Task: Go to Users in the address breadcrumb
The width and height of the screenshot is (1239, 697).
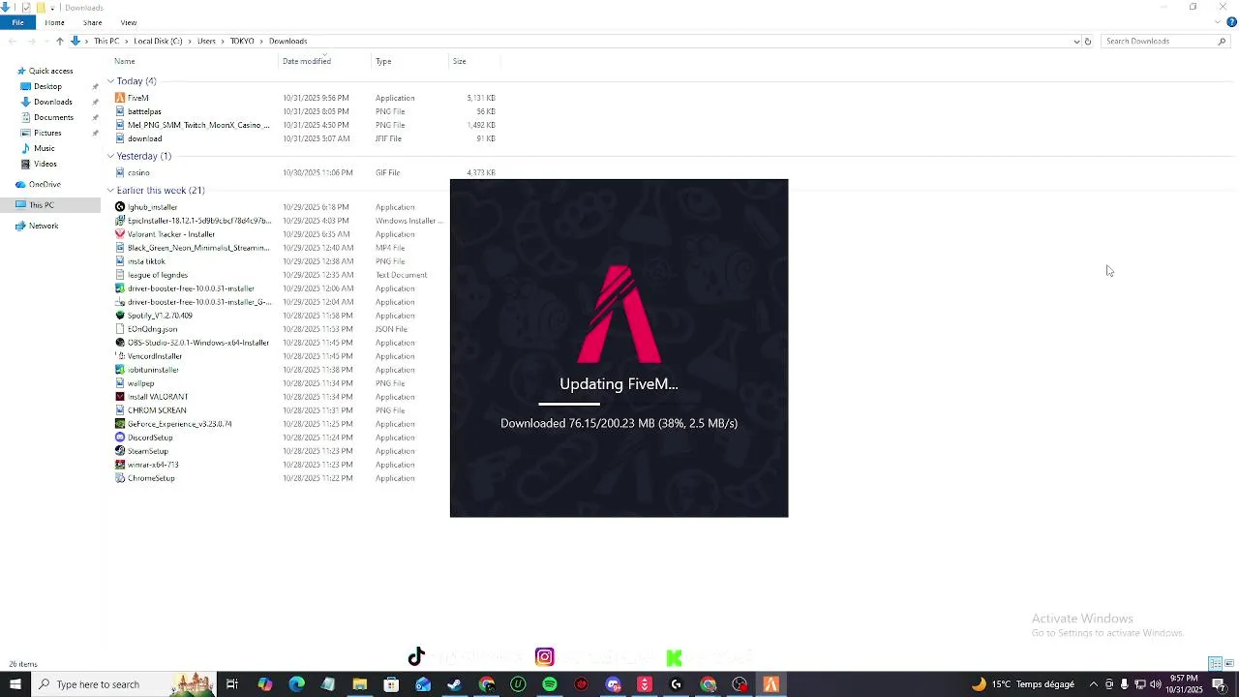Action: pos(206,42)
